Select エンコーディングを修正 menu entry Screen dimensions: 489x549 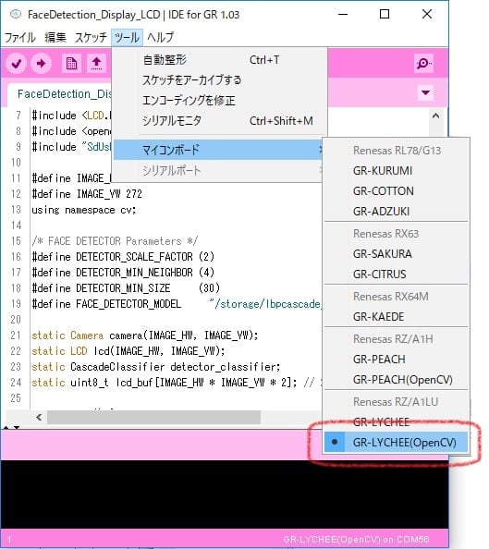pyautogui.click(x=219, y=101)
